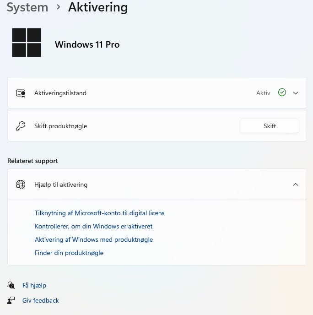Click the Aktiveringstilstand row label
The height and width of the screenshot is (315, 313).
pyautogui.click(x=60, y=93)
